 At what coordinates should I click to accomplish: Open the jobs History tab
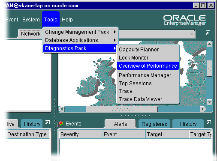32,124
